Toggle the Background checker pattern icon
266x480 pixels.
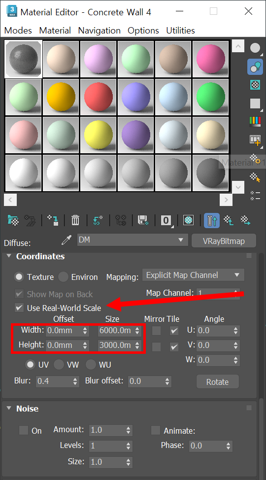point(255,85)
